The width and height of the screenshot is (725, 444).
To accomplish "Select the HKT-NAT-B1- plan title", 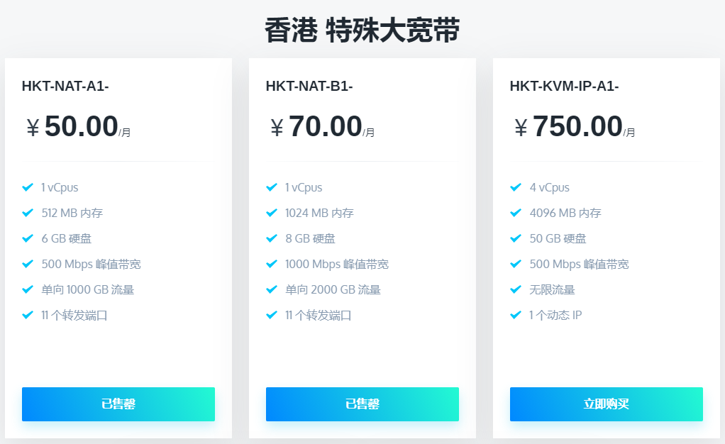I will pos(309,87).
